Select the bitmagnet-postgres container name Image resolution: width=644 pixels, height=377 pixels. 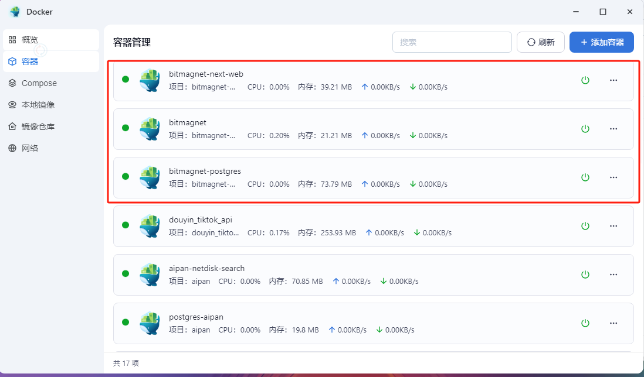tap(205, 172)
